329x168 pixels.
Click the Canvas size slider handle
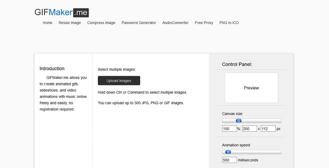(x=239, y=120)
